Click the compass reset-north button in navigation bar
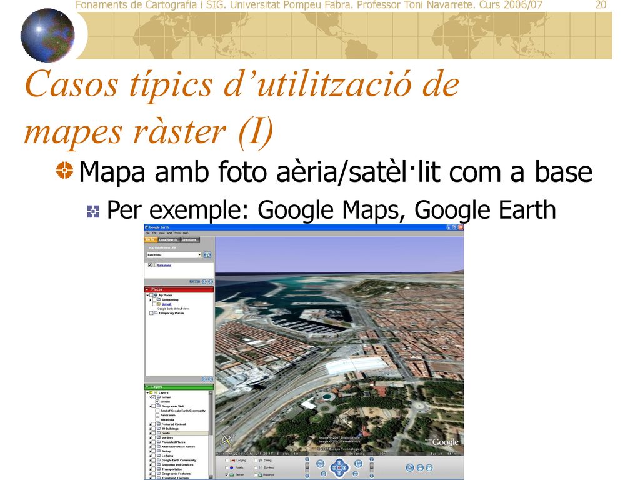The image size is (640, 480). (x=410, y=467)
